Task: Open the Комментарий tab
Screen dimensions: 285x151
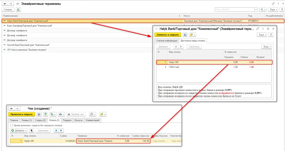Action: [x=93, y=120]
